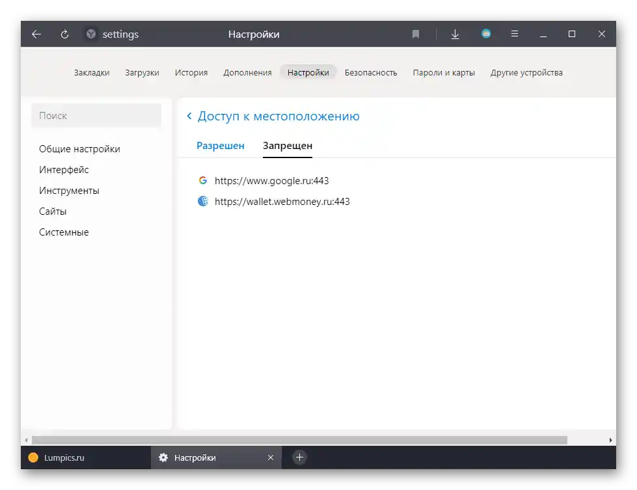
Task: Click the bookmark icon in the title bar
Action: tap(416, 34)
